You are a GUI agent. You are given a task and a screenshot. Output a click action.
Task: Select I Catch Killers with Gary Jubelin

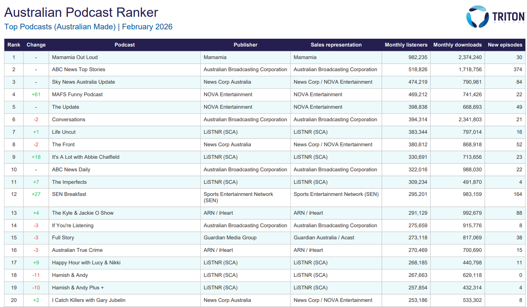point(89,300)
